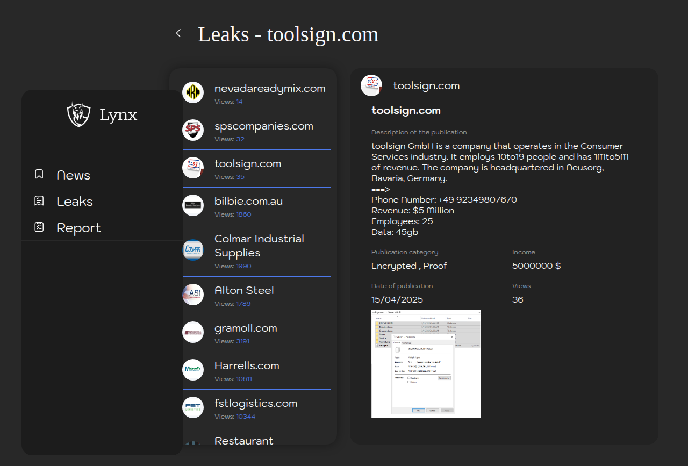The image size is (688, 466).
Task: Select the partially visible Restaurant entry
Action: point(244,440)
